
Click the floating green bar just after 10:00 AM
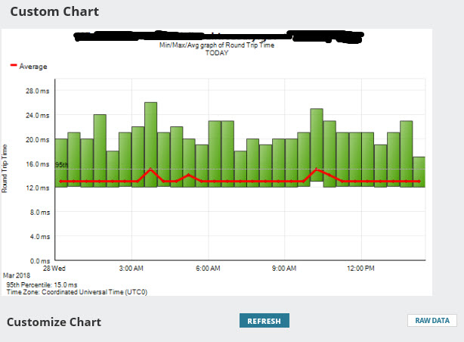[x=317, y=145]
